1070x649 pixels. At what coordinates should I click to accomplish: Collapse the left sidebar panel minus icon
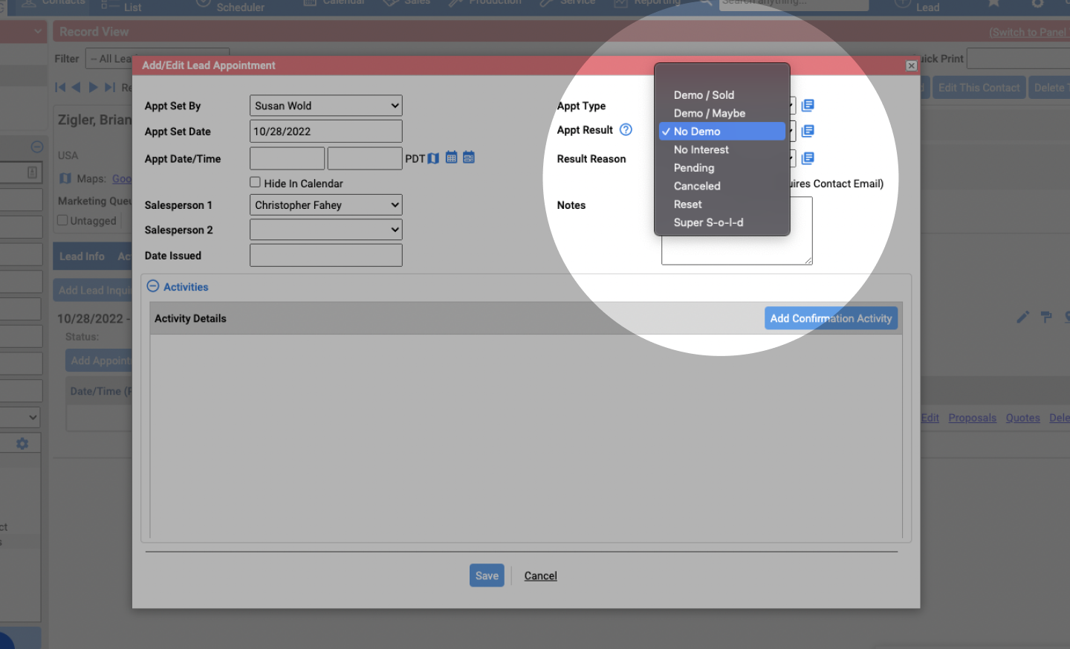tap(37, 146)
